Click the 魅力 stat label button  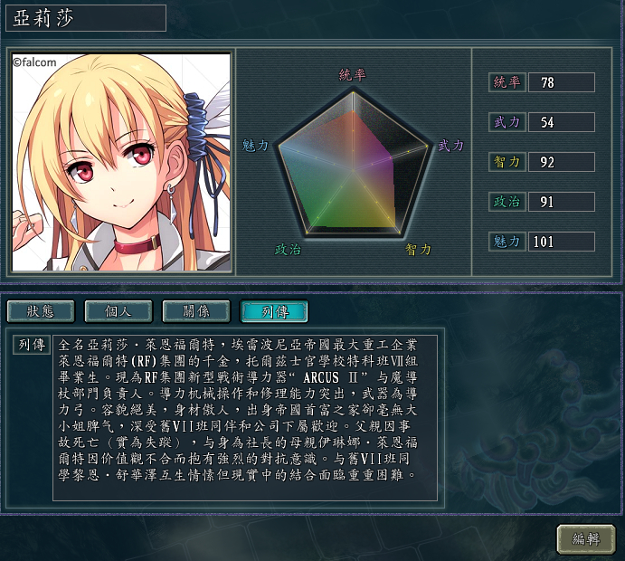pos(507,242)
